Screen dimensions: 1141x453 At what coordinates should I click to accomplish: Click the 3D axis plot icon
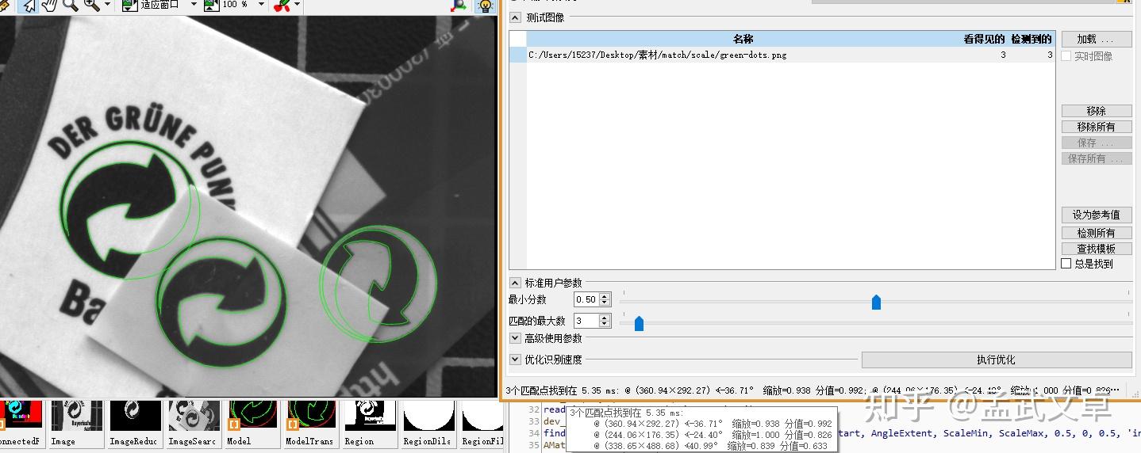tap(459, 6)
